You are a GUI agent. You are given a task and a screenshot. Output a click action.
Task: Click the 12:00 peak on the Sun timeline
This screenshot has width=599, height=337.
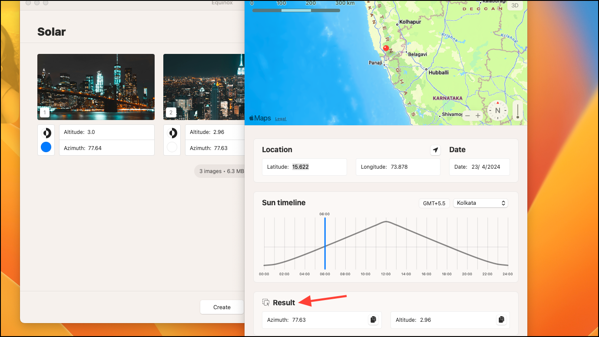click(386, 222)
